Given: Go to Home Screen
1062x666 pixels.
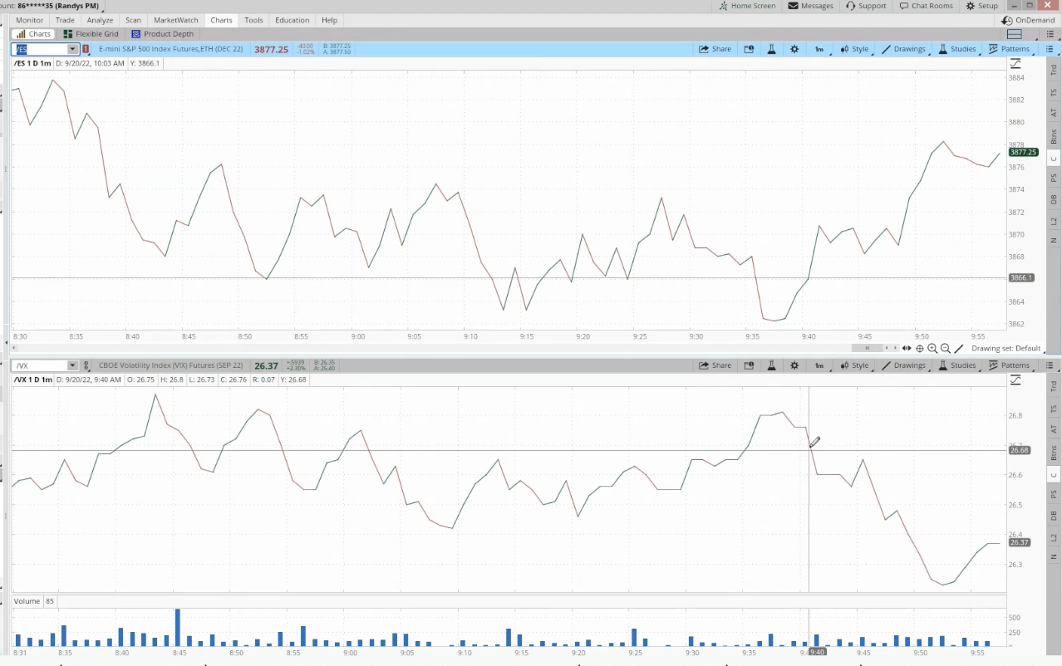Looking at the screenshot, I should (746, 6).
